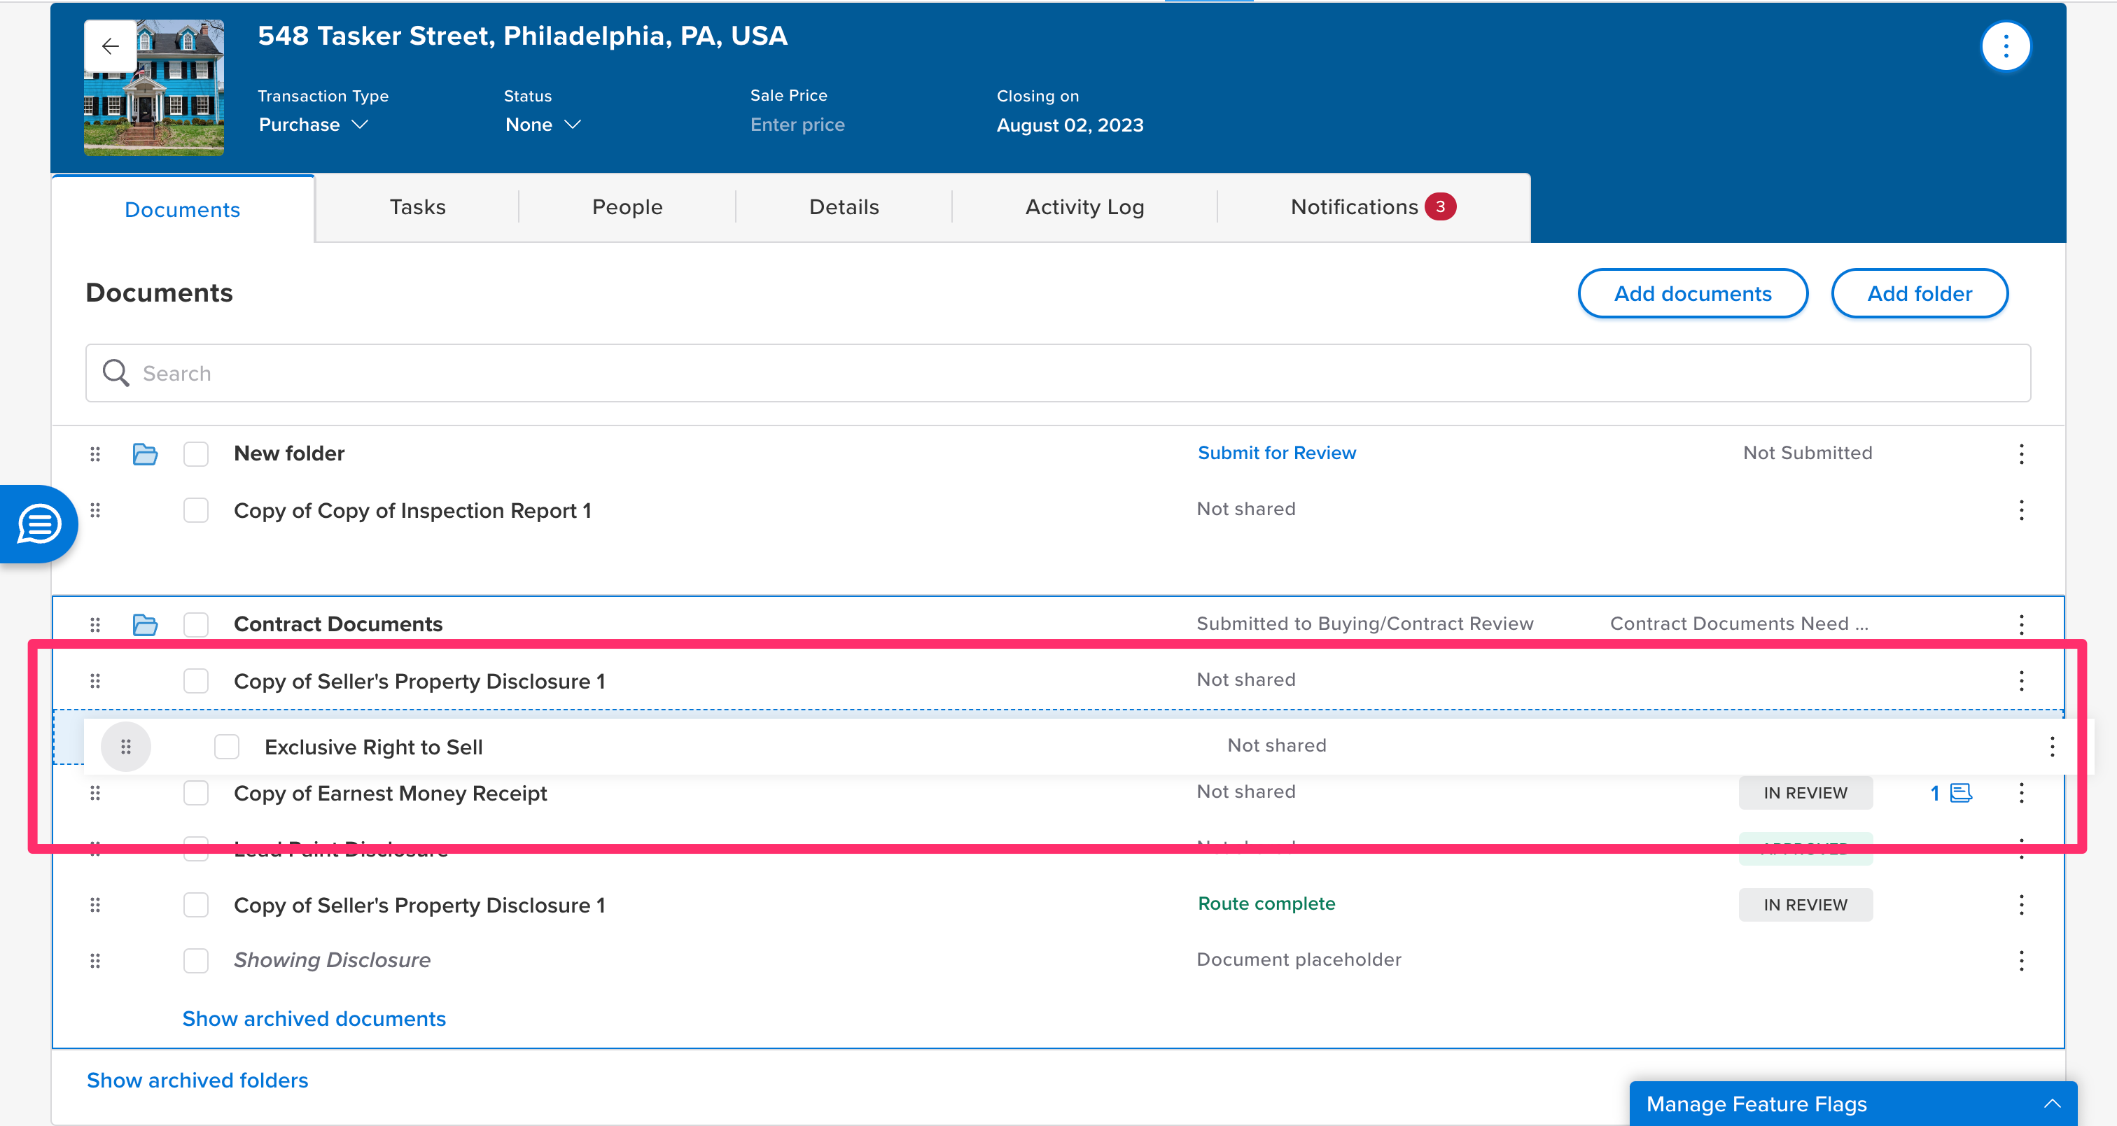This screenshot has height=1126, width=2117.
Task: Click the Add folder button
Action: [x=1919, y=293]
